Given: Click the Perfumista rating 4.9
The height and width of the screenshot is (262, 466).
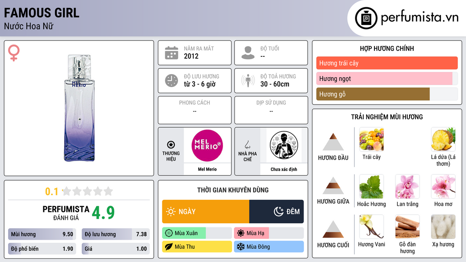Looking at the screenshot, I should (x=103, y=212).
